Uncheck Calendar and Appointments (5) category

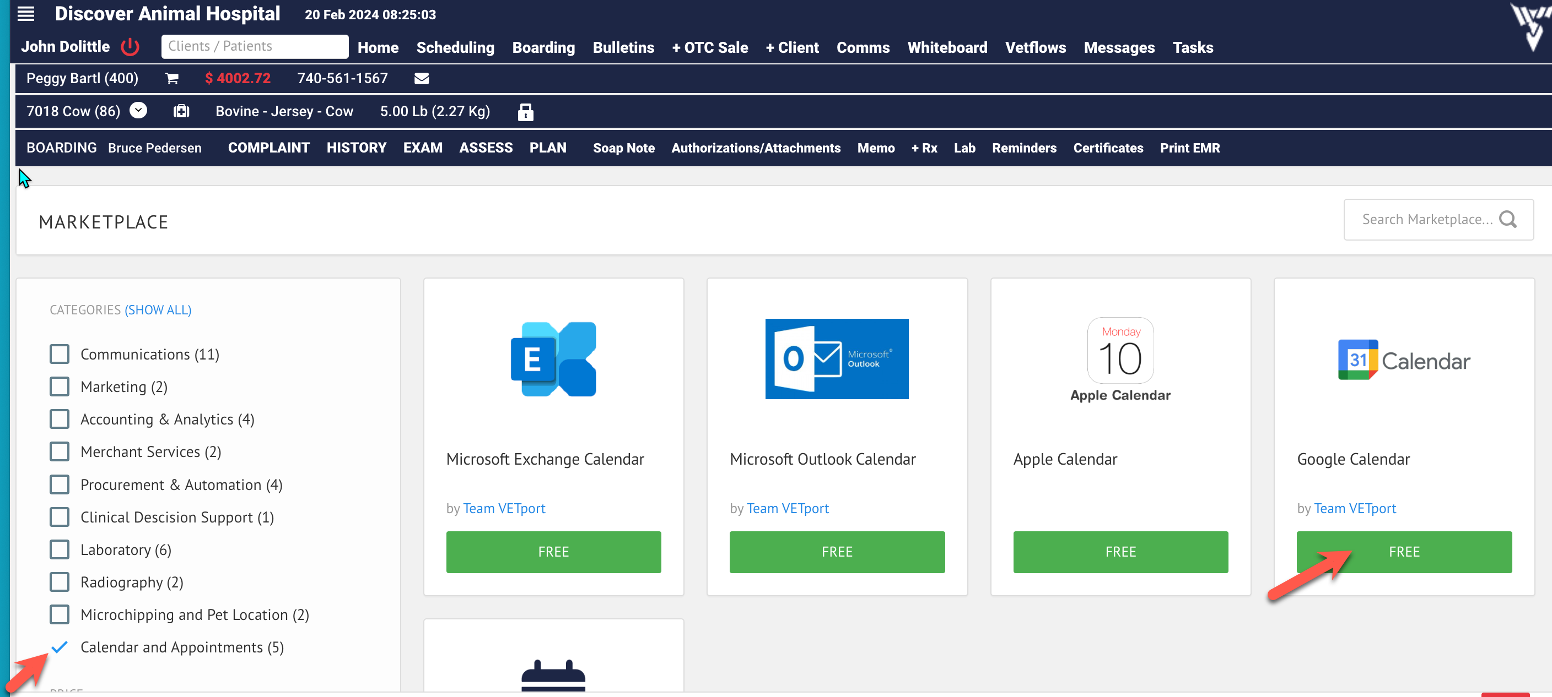59,647
